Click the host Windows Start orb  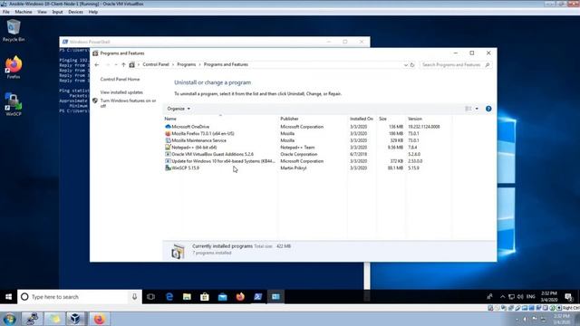coord(9,319)
